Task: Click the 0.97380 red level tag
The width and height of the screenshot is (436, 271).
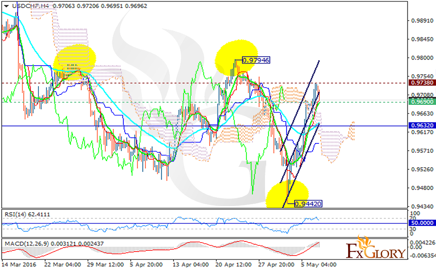Action: click(x=422, y=83)
